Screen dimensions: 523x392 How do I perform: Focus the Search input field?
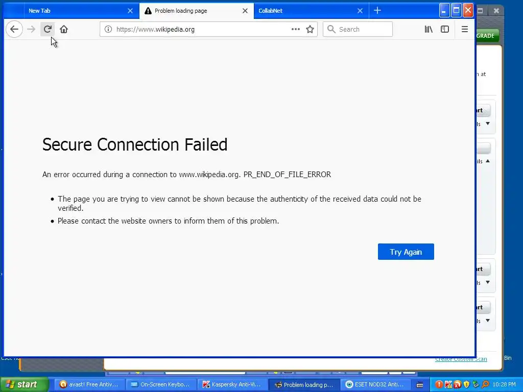coord(358,29)
